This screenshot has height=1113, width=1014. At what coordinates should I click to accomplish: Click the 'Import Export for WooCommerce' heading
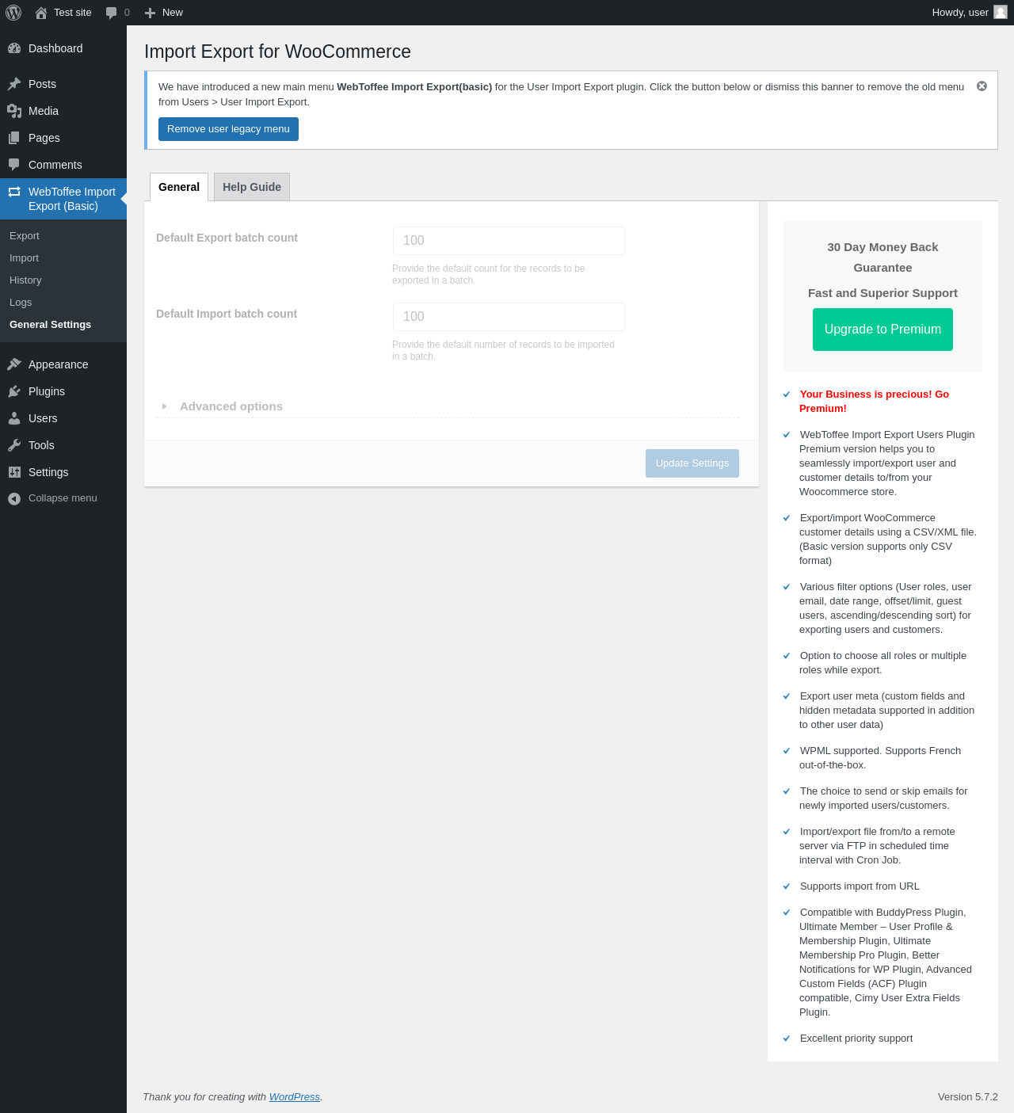(x=277, y=51)
